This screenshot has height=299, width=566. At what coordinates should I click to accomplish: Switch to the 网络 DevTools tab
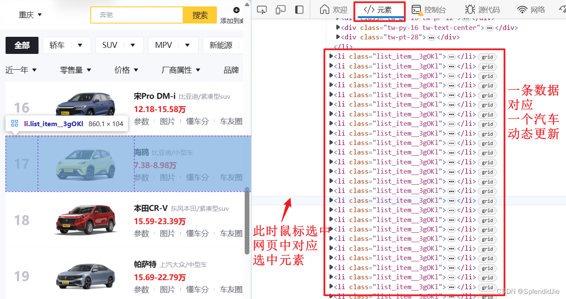(531, 9)
